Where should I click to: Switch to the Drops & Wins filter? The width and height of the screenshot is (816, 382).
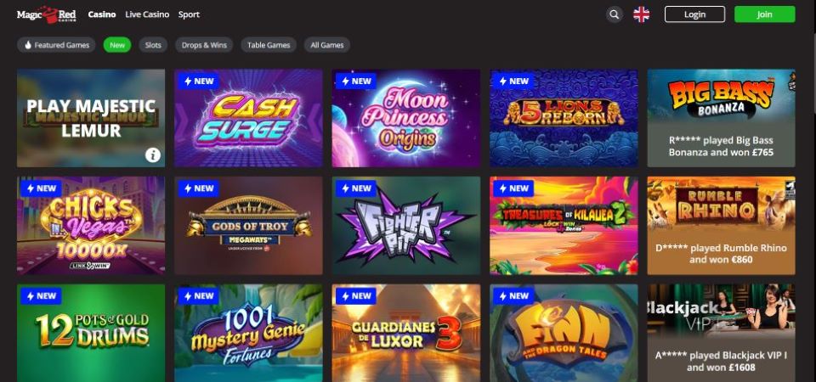(x=204, y=45)
